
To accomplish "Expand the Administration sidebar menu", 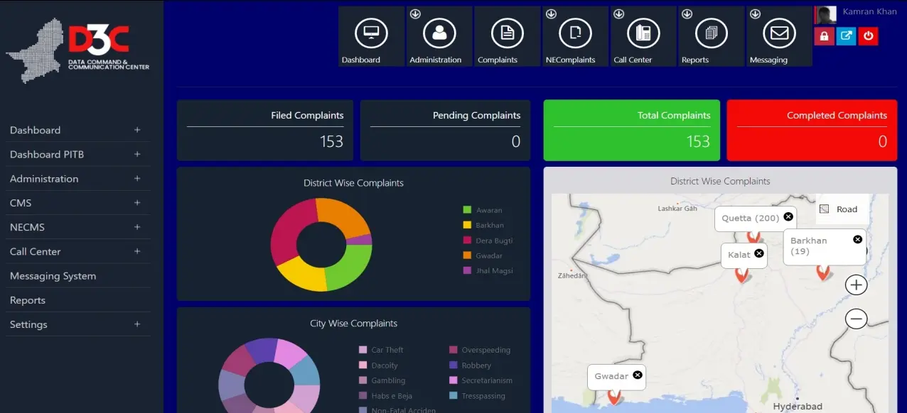I will [78, 179].
